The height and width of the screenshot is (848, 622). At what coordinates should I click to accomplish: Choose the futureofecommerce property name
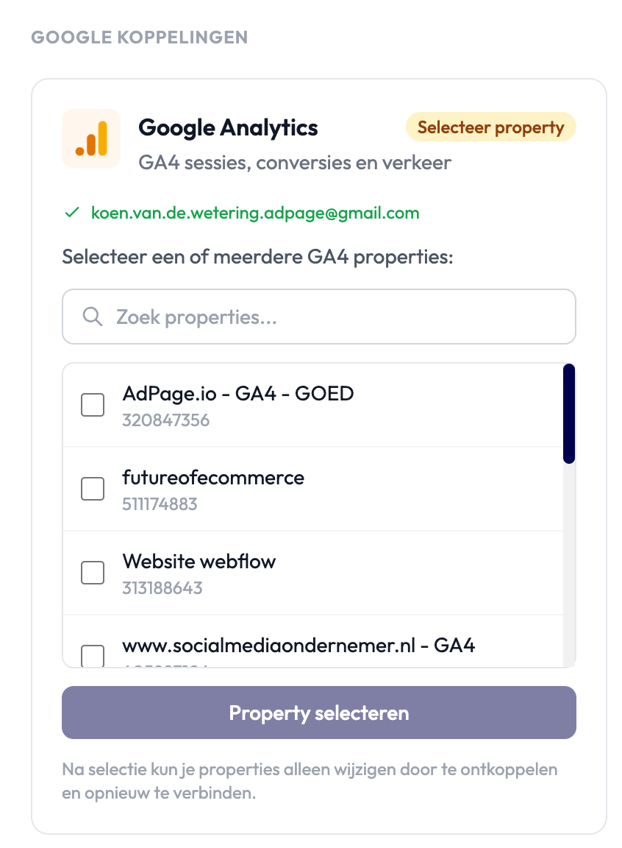click(213, 478)
